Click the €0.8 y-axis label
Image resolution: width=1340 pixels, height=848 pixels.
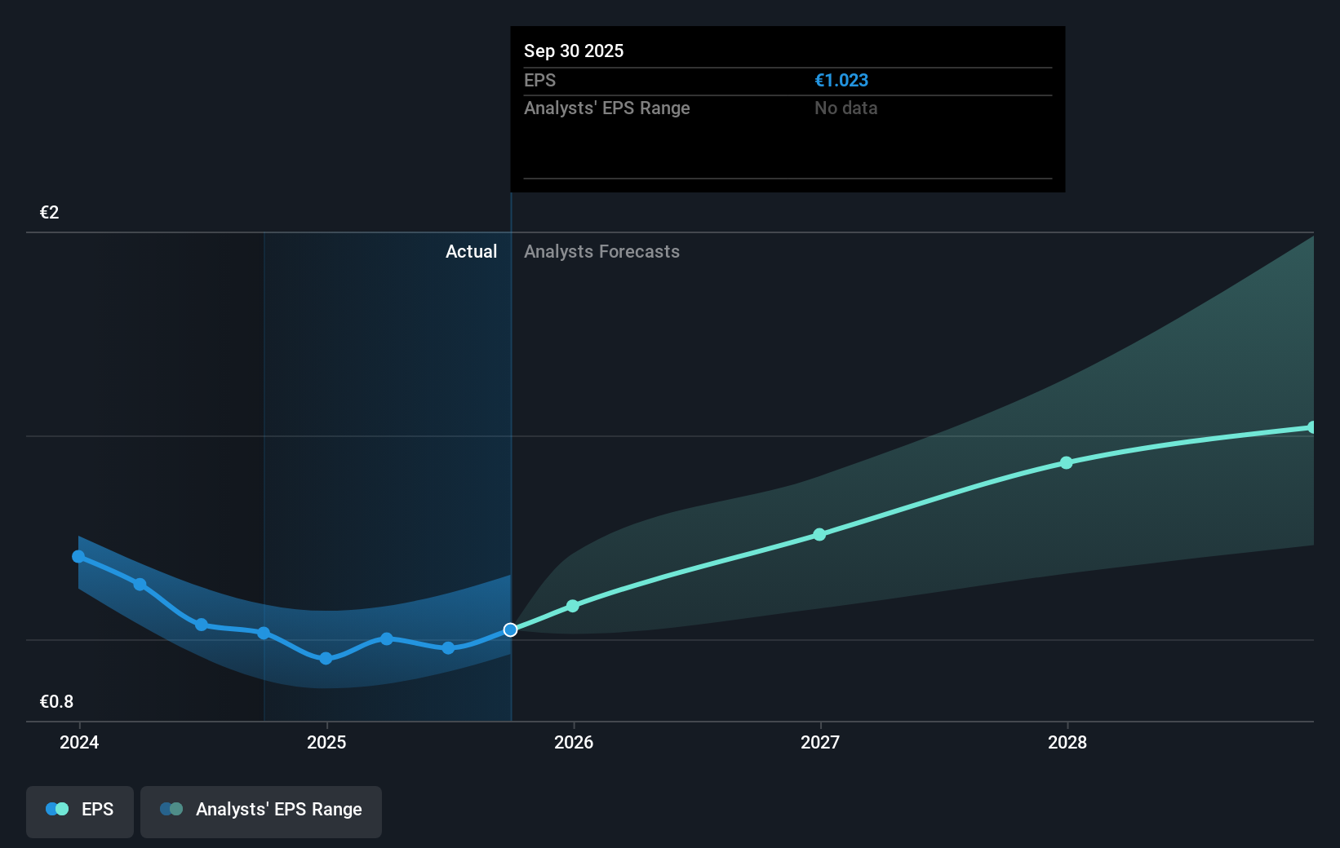tap(56, 702)
